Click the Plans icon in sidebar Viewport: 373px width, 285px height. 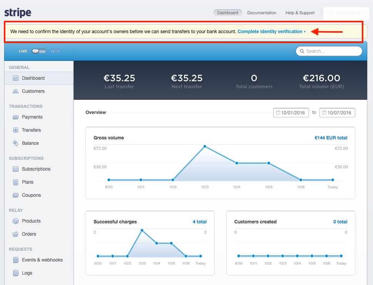[15, 182]
